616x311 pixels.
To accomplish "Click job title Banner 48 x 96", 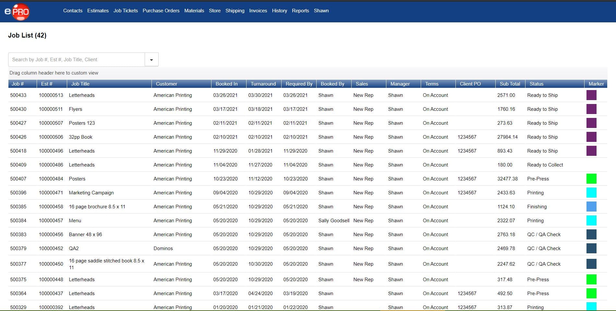I will 85,235.
